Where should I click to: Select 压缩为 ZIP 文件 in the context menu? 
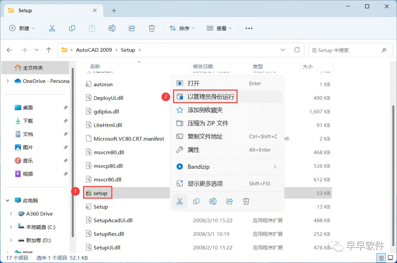click(227, 123)
